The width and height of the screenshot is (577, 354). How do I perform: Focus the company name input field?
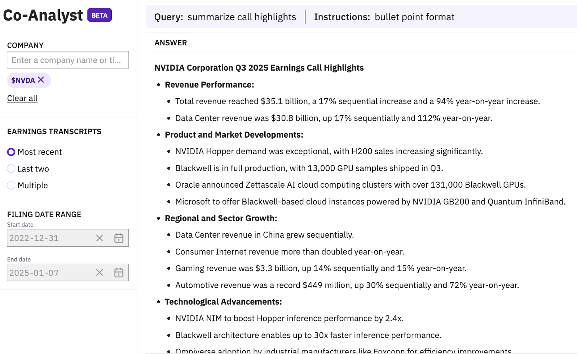click(x=68, y=60)
